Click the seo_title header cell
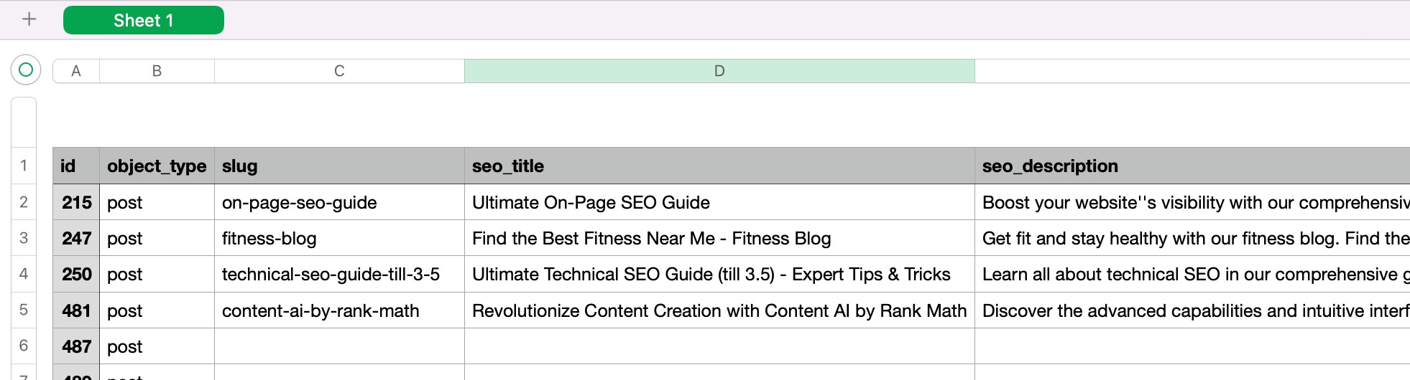The width and height of the screenshot is (1410, 380). [719, 166]
